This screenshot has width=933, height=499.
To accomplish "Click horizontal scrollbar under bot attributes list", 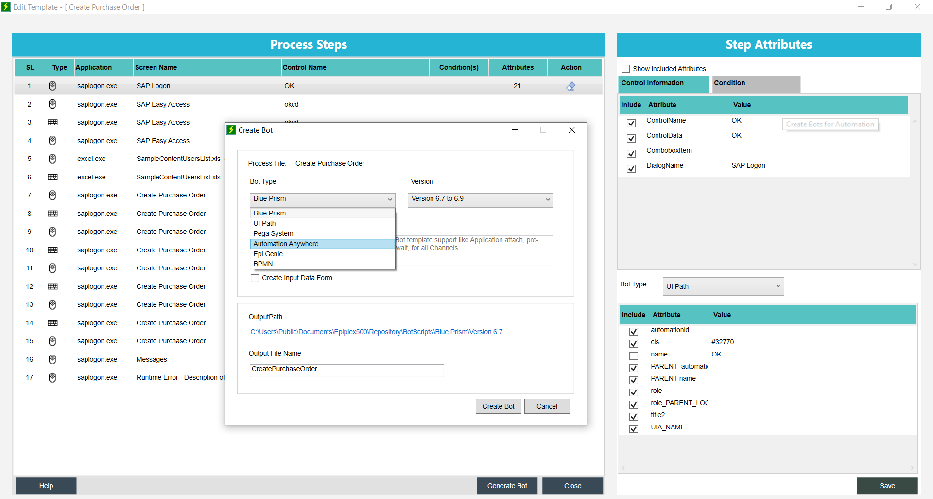I will coord(767,468).
